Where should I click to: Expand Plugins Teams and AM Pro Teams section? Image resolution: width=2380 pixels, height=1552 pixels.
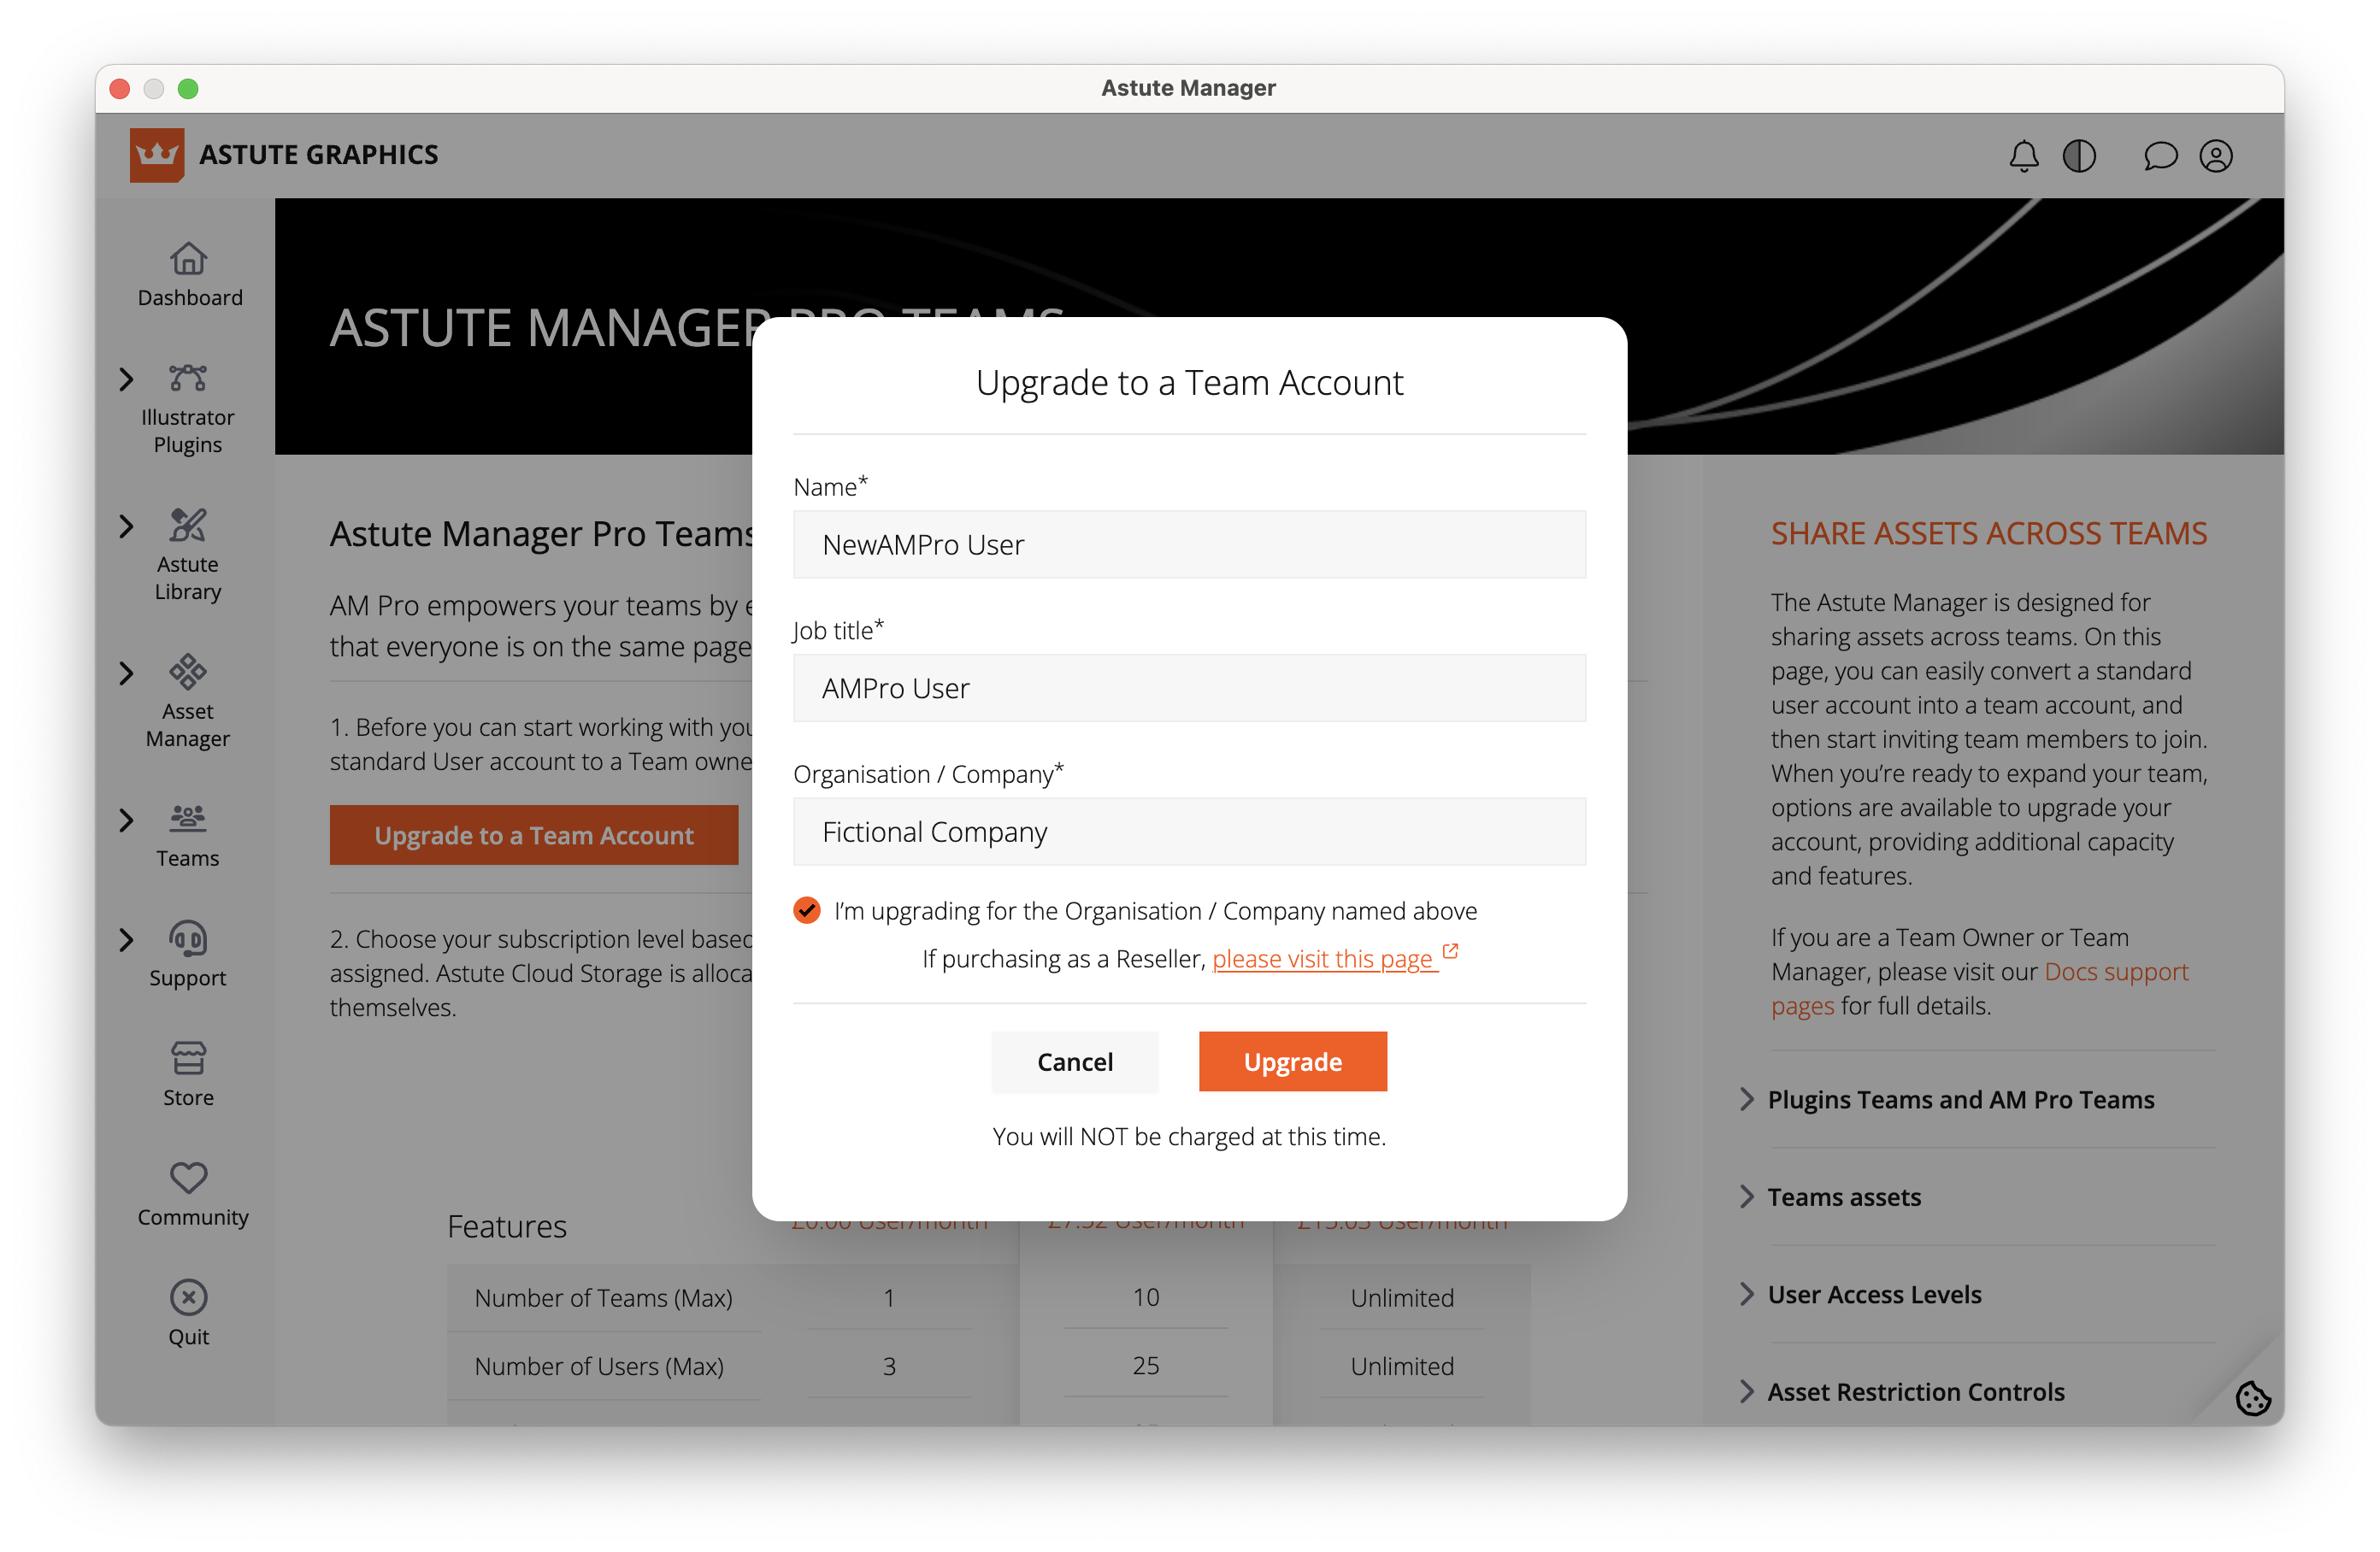(1960, 1099)
